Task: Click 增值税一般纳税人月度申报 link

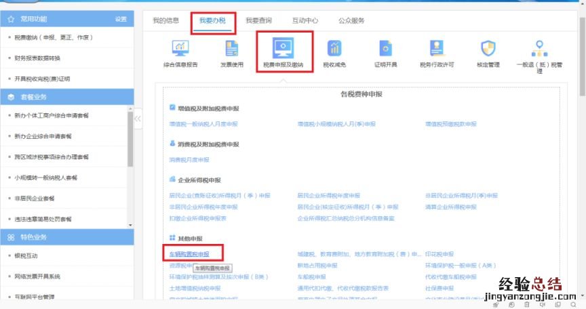Action: (203, 124)
